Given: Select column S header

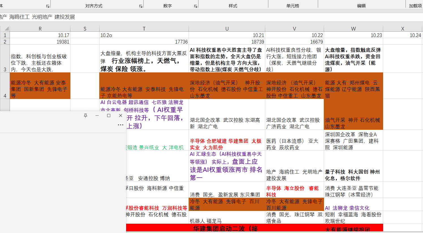Looking at the screenshot, I should click(x=85, y=29).
